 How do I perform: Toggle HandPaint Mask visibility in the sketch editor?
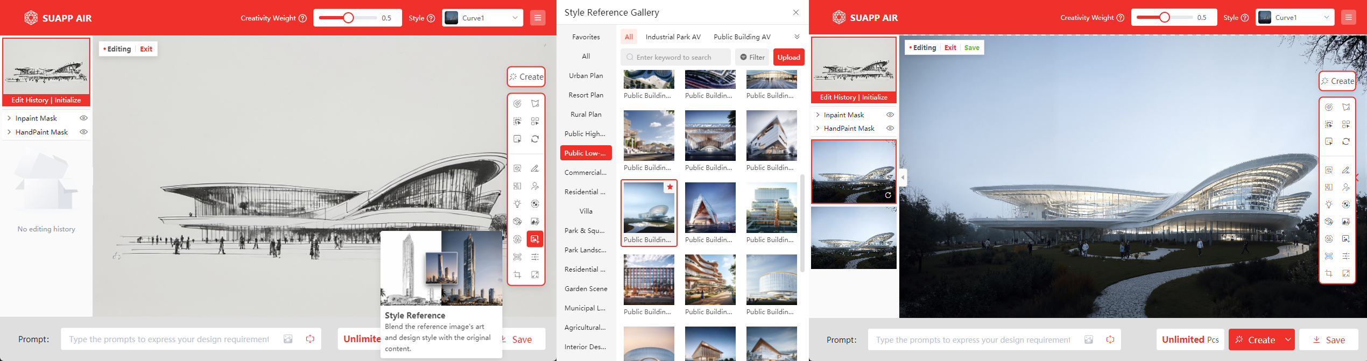(83, 132)
